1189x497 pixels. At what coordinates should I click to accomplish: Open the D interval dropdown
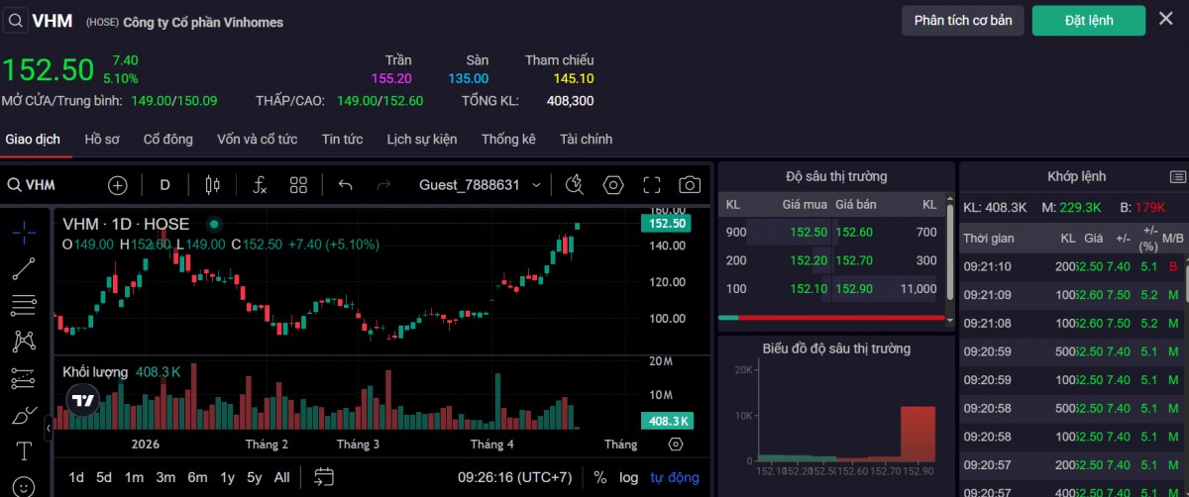tap(165, 185)
